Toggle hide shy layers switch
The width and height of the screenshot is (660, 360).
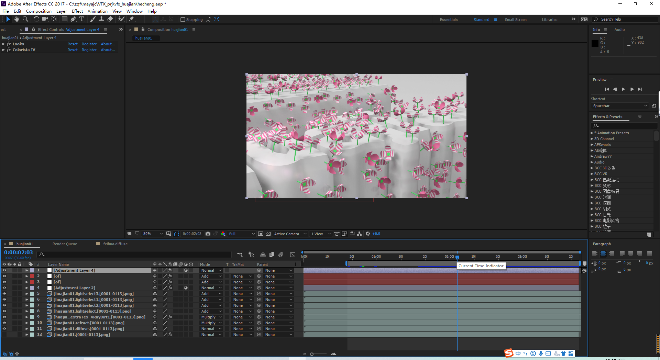[263, 255]
